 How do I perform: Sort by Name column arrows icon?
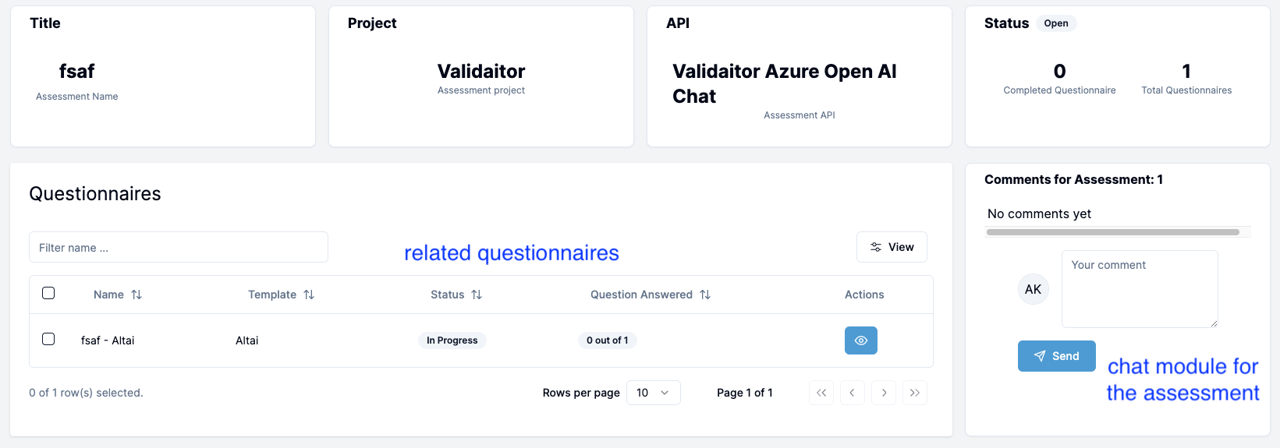137,295
